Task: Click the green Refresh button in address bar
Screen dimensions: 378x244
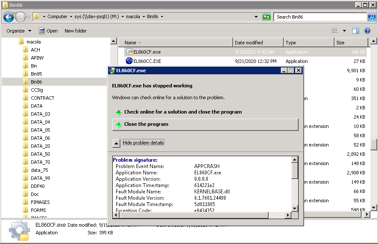Action: [x=267, y=17]
